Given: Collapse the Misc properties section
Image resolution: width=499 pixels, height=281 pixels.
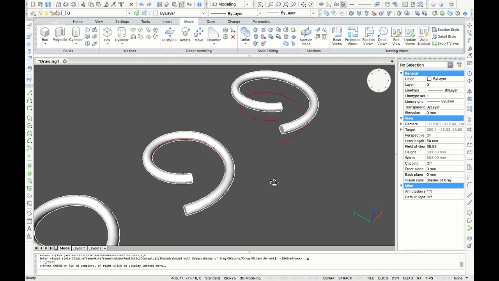Looking at the screenshot, I should tap(401, 186).
